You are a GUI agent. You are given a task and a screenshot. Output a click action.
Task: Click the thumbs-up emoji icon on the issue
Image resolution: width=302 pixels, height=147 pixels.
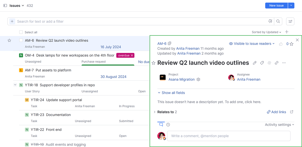(281, 43)
